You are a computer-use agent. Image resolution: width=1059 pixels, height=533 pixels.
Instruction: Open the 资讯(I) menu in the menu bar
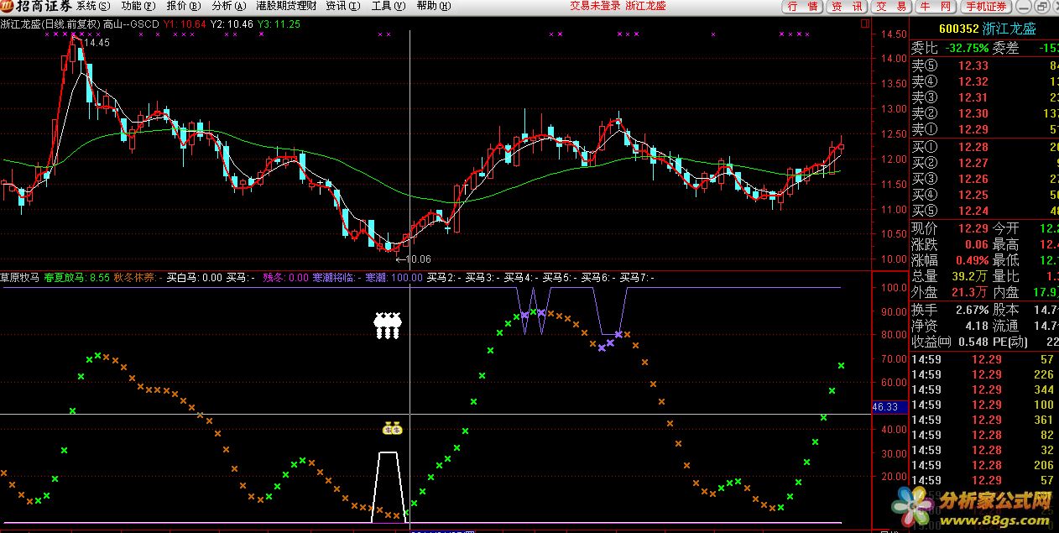pos(342,6)
